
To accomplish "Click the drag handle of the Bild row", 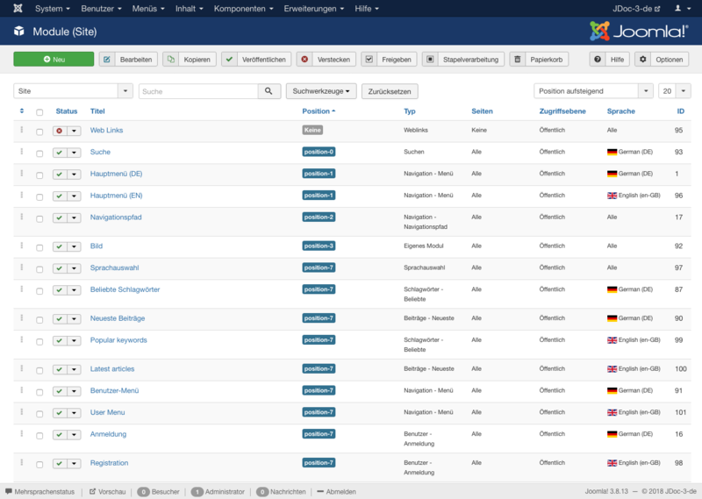I will tap(21, 246).
